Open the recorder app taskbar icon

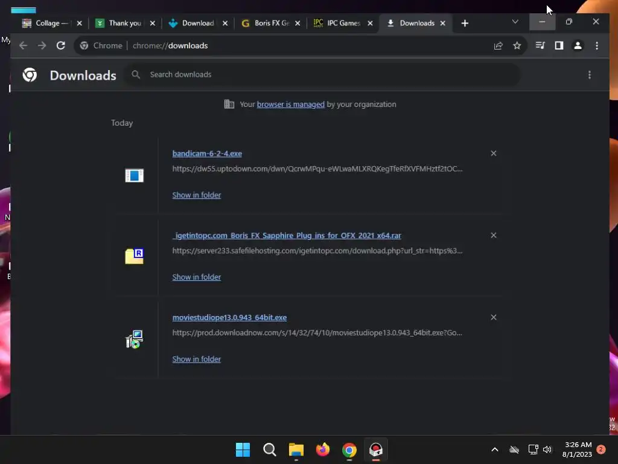(x=375, y=449)
